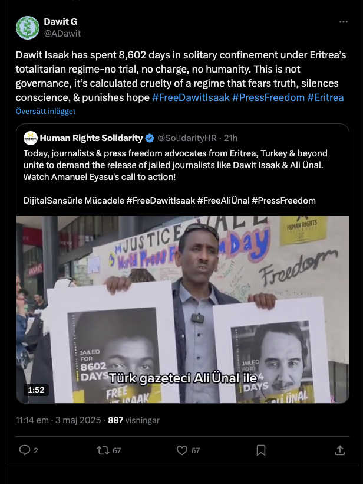Open the #FreeDawitIsaak hashtag
Image resolution: width=363 pixels, height=484 pixels.
point(191,97)
